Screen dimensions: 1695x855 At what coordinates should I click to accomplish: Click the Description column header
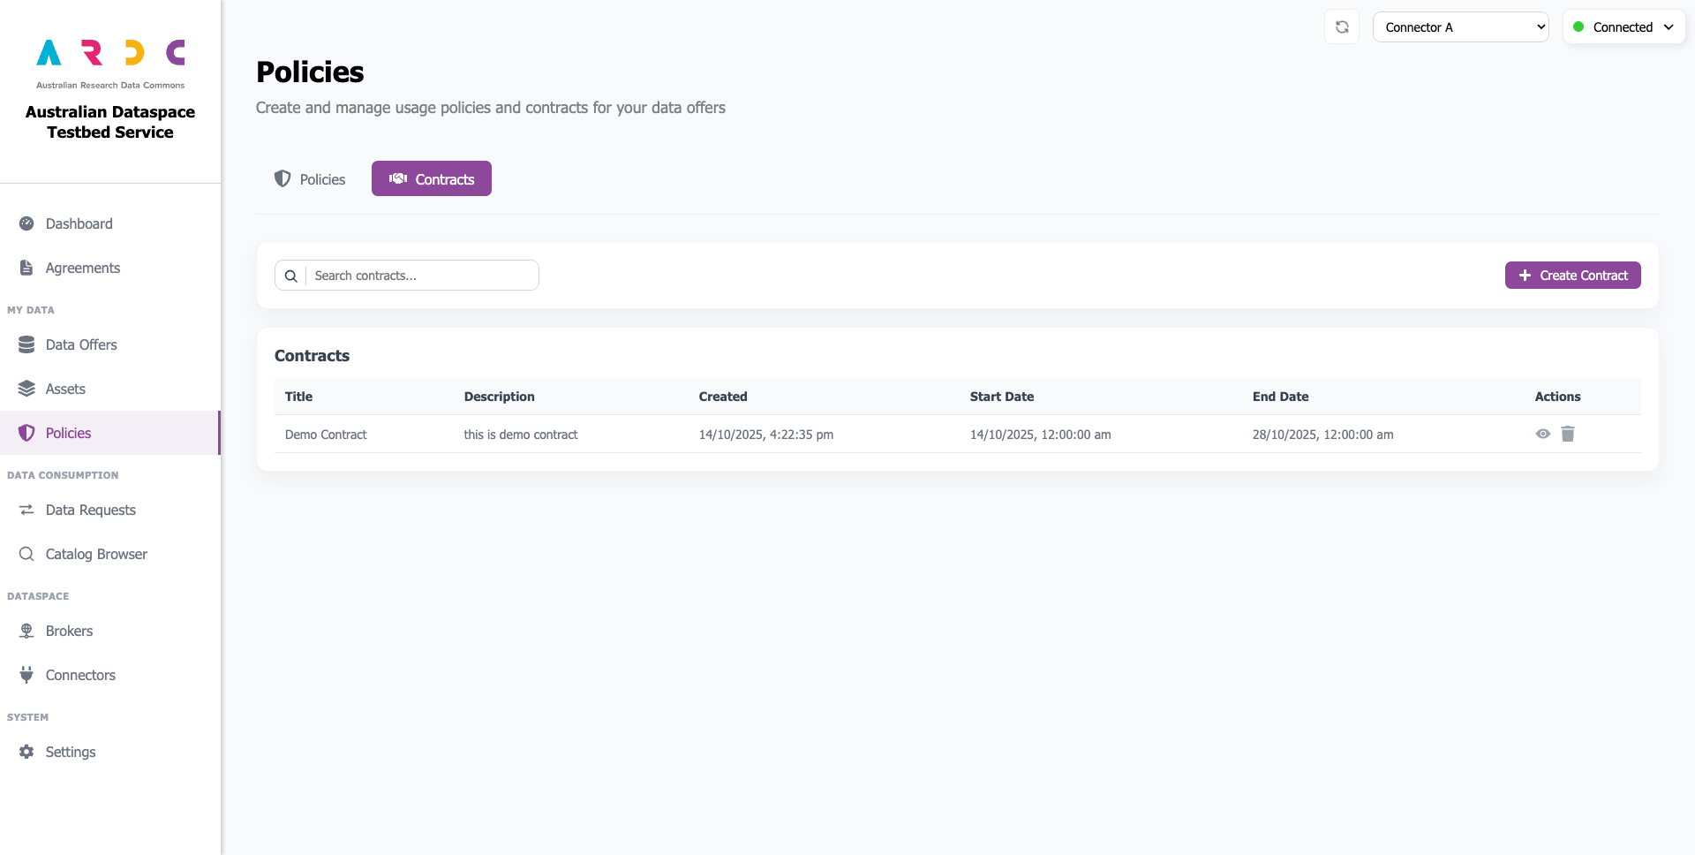point(500,397)
